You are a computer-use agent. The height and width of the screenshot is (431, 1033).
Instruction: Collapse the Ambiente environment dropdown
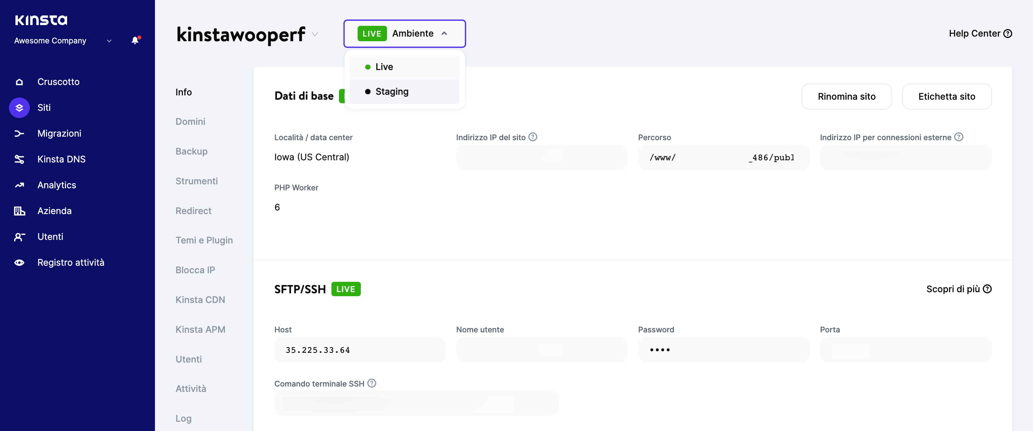point(444,34)
